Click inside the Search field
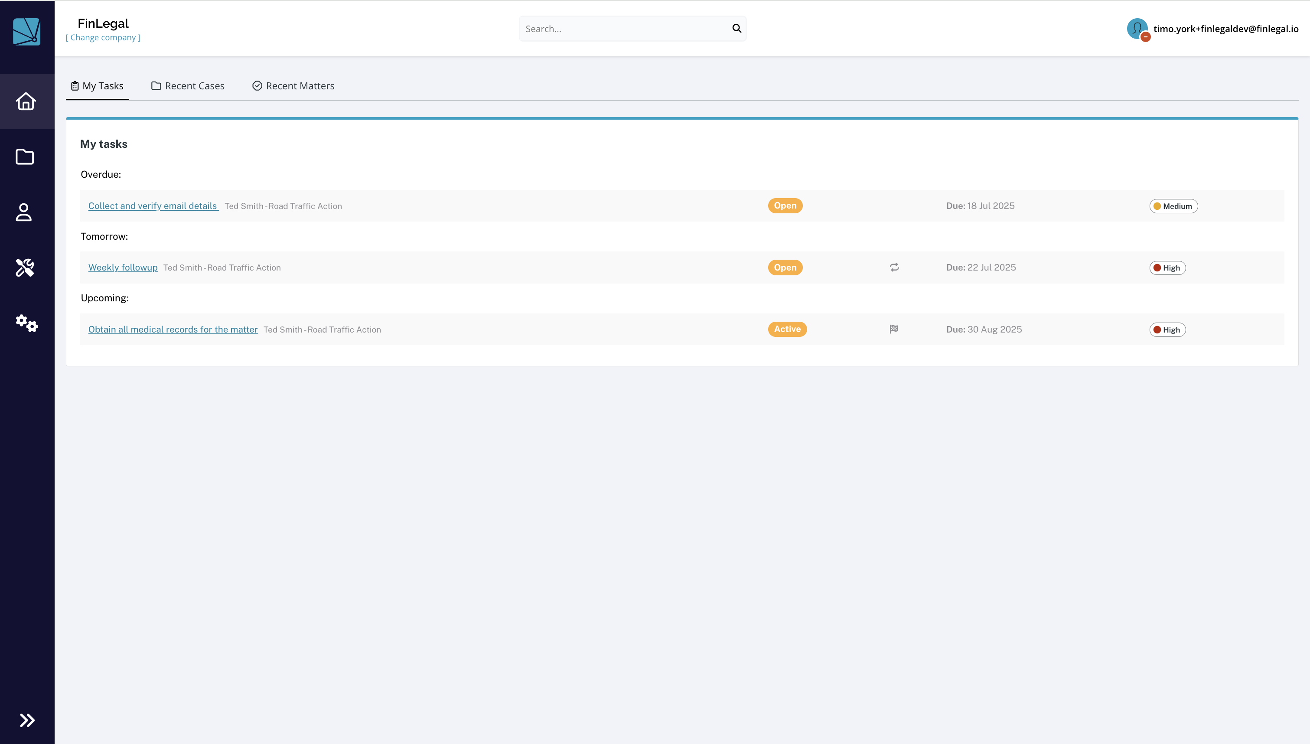 pos(613,28)
